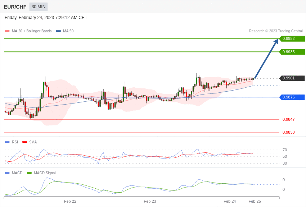Click the 0.9847 red support label

pos(288,119)
